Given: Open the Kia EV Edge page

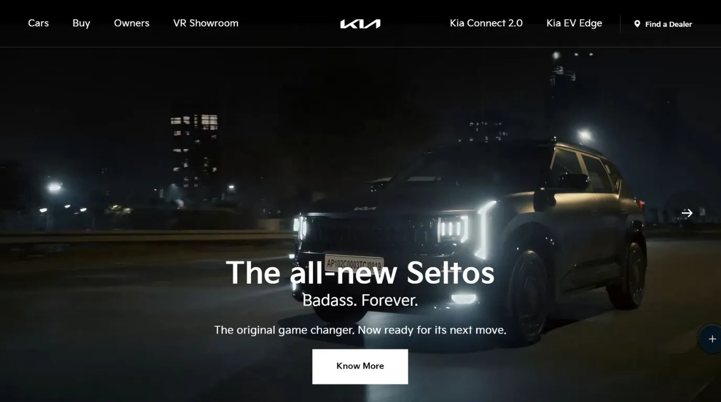Looking at the screenshot, I should point(574,23).
